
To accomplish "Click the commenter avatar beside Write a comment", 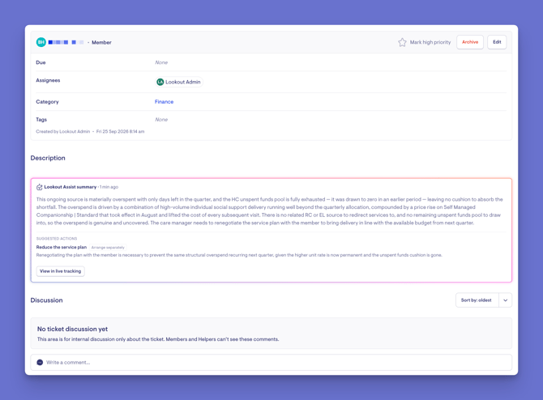I will 40,362.
